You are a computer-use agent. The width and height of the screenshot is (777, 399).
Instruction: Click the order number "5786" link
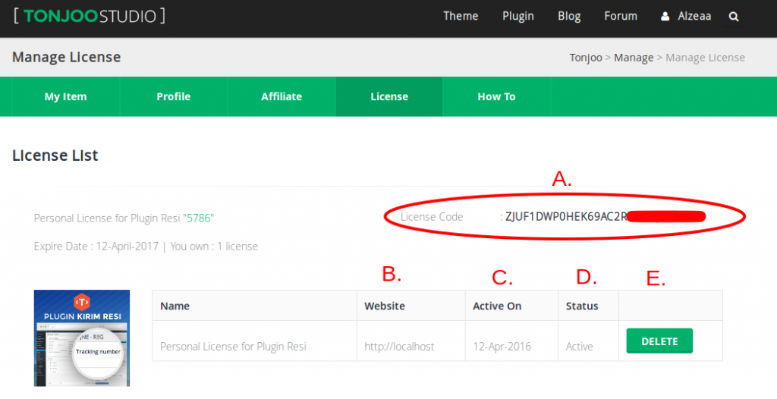click(x=198, y=218)
